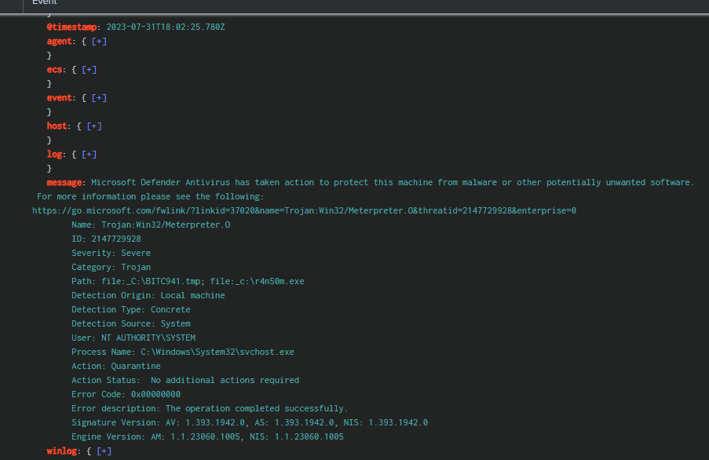Click the Action: Quarantine line
Image resolution: width=709 pixels, height=460 pixels.
point(115,367)
